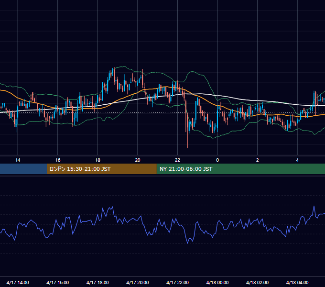Click the blue session bar before ロンドン
The height and width of the screenshot is (287, 325).
[x=23, y=169]
